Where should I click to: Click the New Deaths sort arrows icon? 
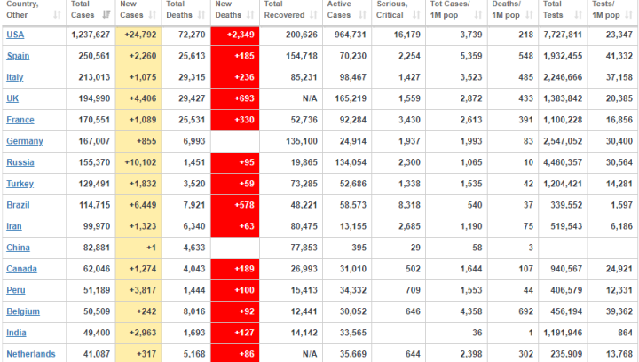click(250, 15)
